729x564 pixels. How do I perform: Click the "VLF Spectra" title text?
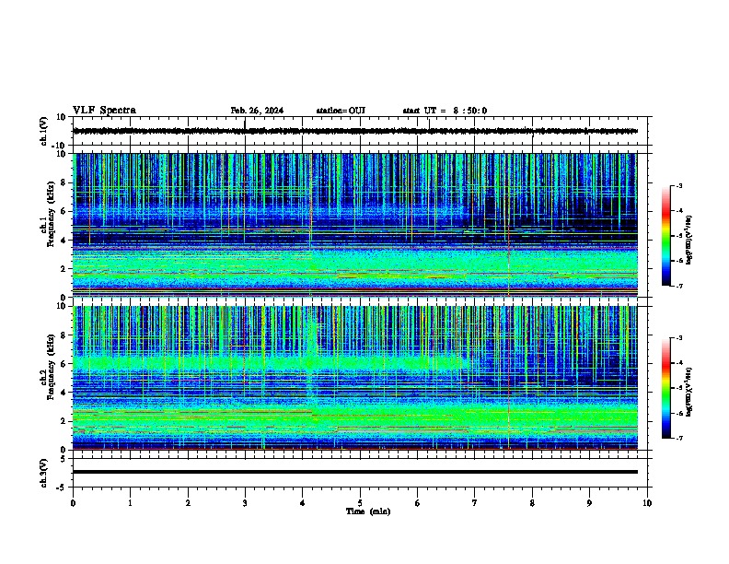[104, 111]
